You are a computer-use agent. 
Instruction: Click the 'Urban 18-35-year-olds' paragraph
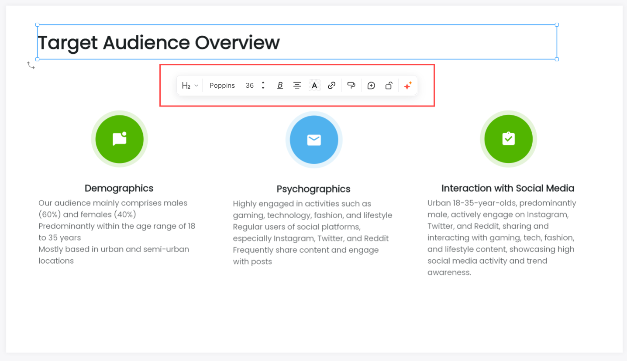pos(502,237)
